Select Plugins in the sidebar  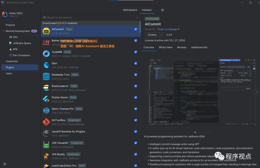(20, 67)
